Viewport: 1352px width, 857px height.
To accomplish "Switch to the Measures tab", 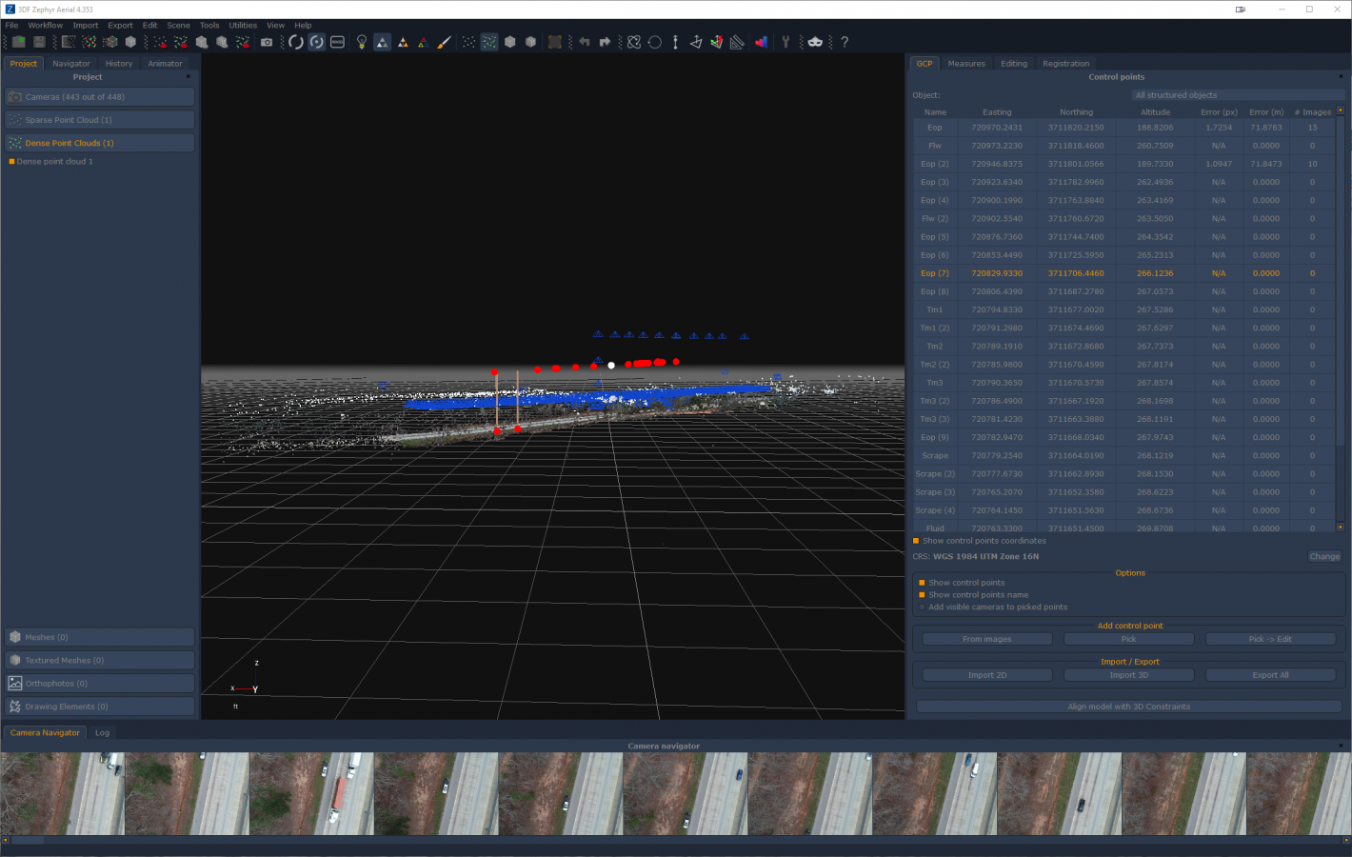I will 966,64.
